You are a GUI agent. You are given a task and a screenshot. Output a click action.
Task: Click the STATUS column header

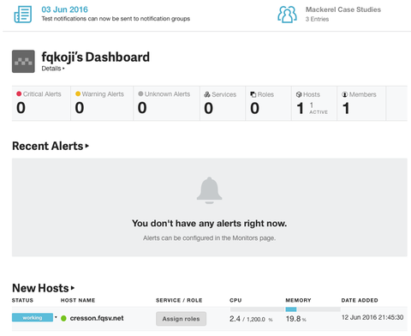(22, 300)
